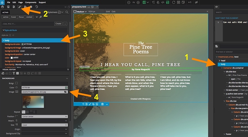Screen dimensions: 248x137
Task: Click the tree panel icon above find field
Action: pos(216,46)
